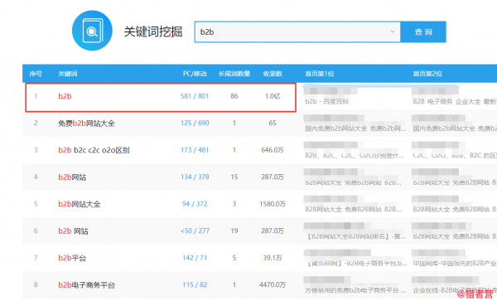Open first-place result in 免费b2b网站大全 row
Screen dimensions: 497x301
pyautogui.click(x=355, y=129)
